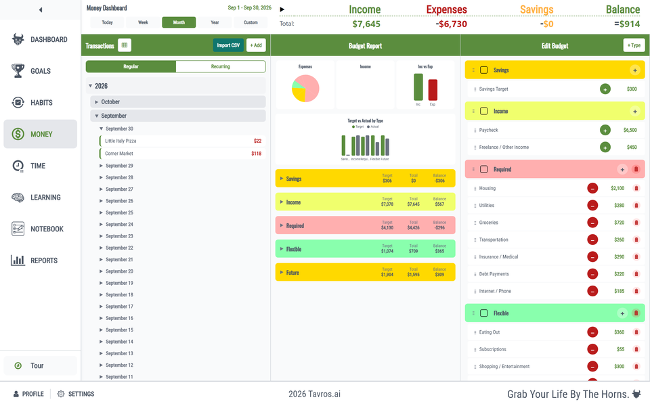650x406 pixels.
Task: Click the Internet / Phone $185 amount
Action: (x=620, y=291)
